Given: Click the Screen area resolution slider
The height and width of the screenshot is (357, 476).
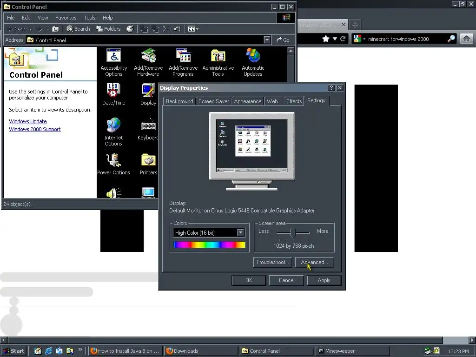Looking at the screenshot, I should pyautogui.click(x=293, y=233).
